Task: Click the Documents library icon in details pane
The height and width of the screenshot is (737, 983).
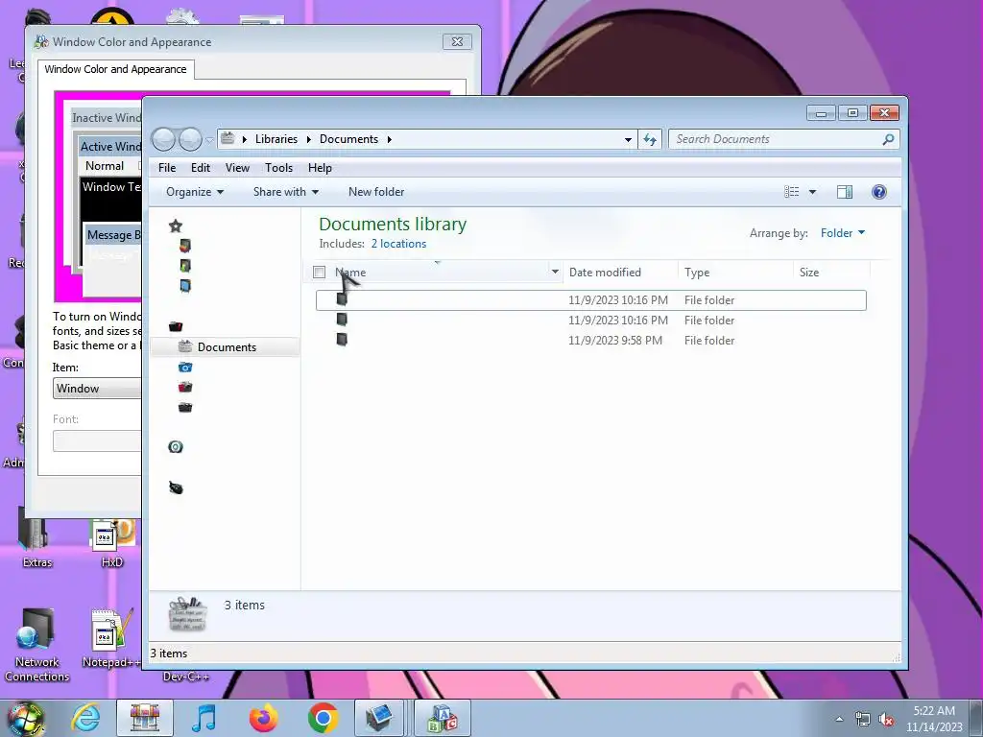Action: coord(187,613)
